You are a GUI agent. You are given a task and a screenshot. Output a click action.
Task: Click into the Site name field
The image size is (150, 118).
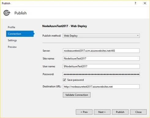click(x=101, y=59)
